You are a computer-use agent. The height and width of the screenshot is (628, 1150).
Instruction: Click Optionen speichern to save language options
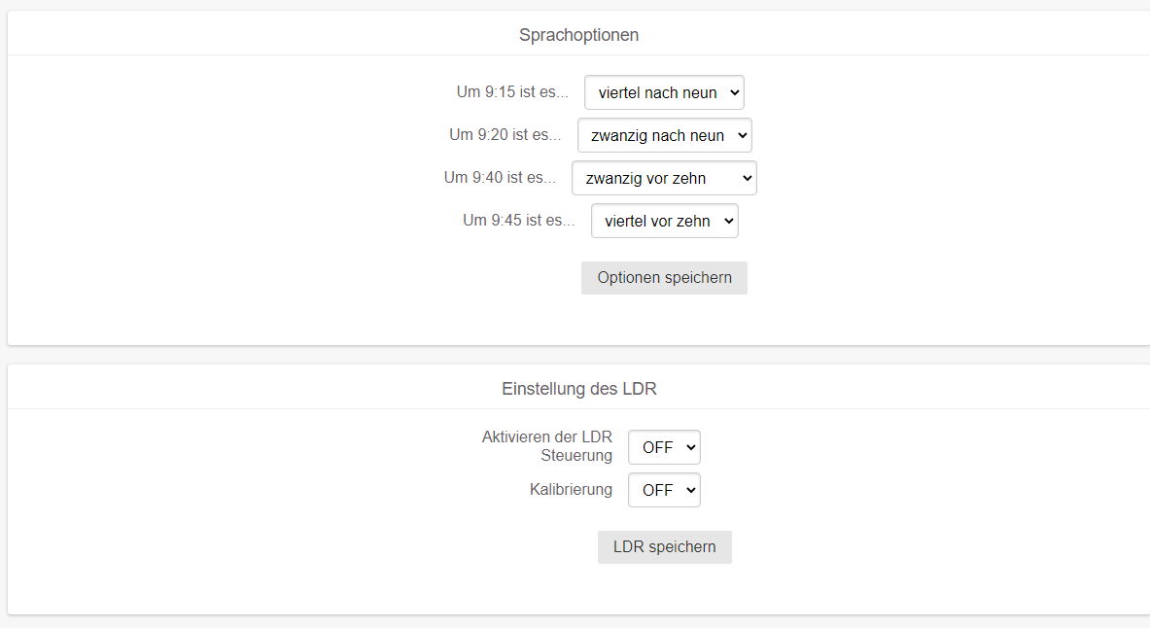pyautogui.click(x=664, y=278)
